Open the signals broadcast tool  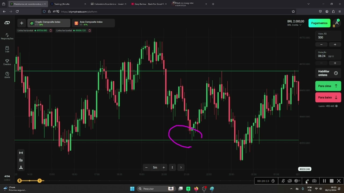click(21, 153)
